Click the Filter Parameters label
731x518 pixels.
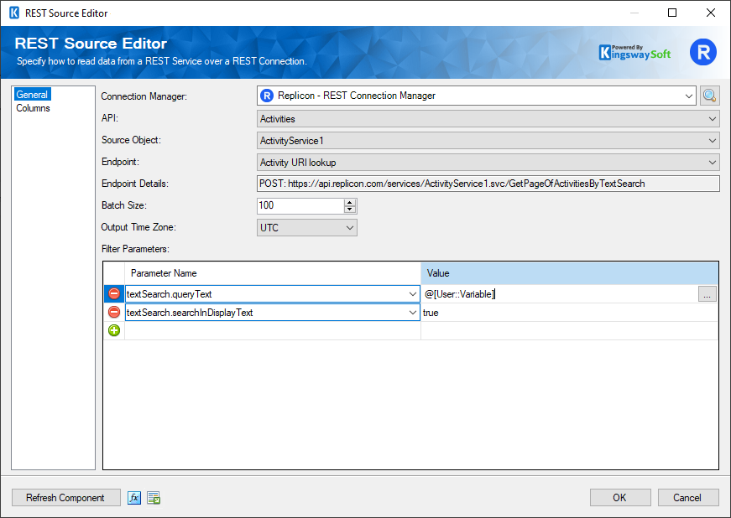click(135, 249)
